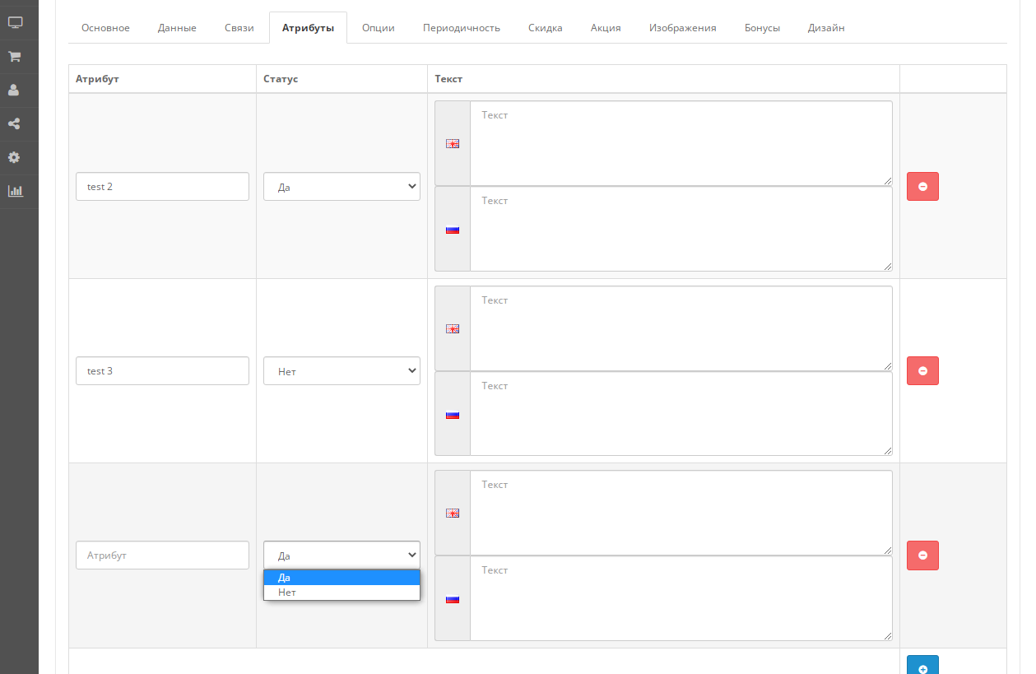
Task: Go to the Скидка tab
Action: (x=545, y=28)
